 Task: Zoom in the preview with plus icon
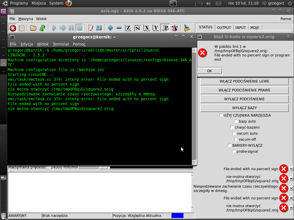point(111,28)
